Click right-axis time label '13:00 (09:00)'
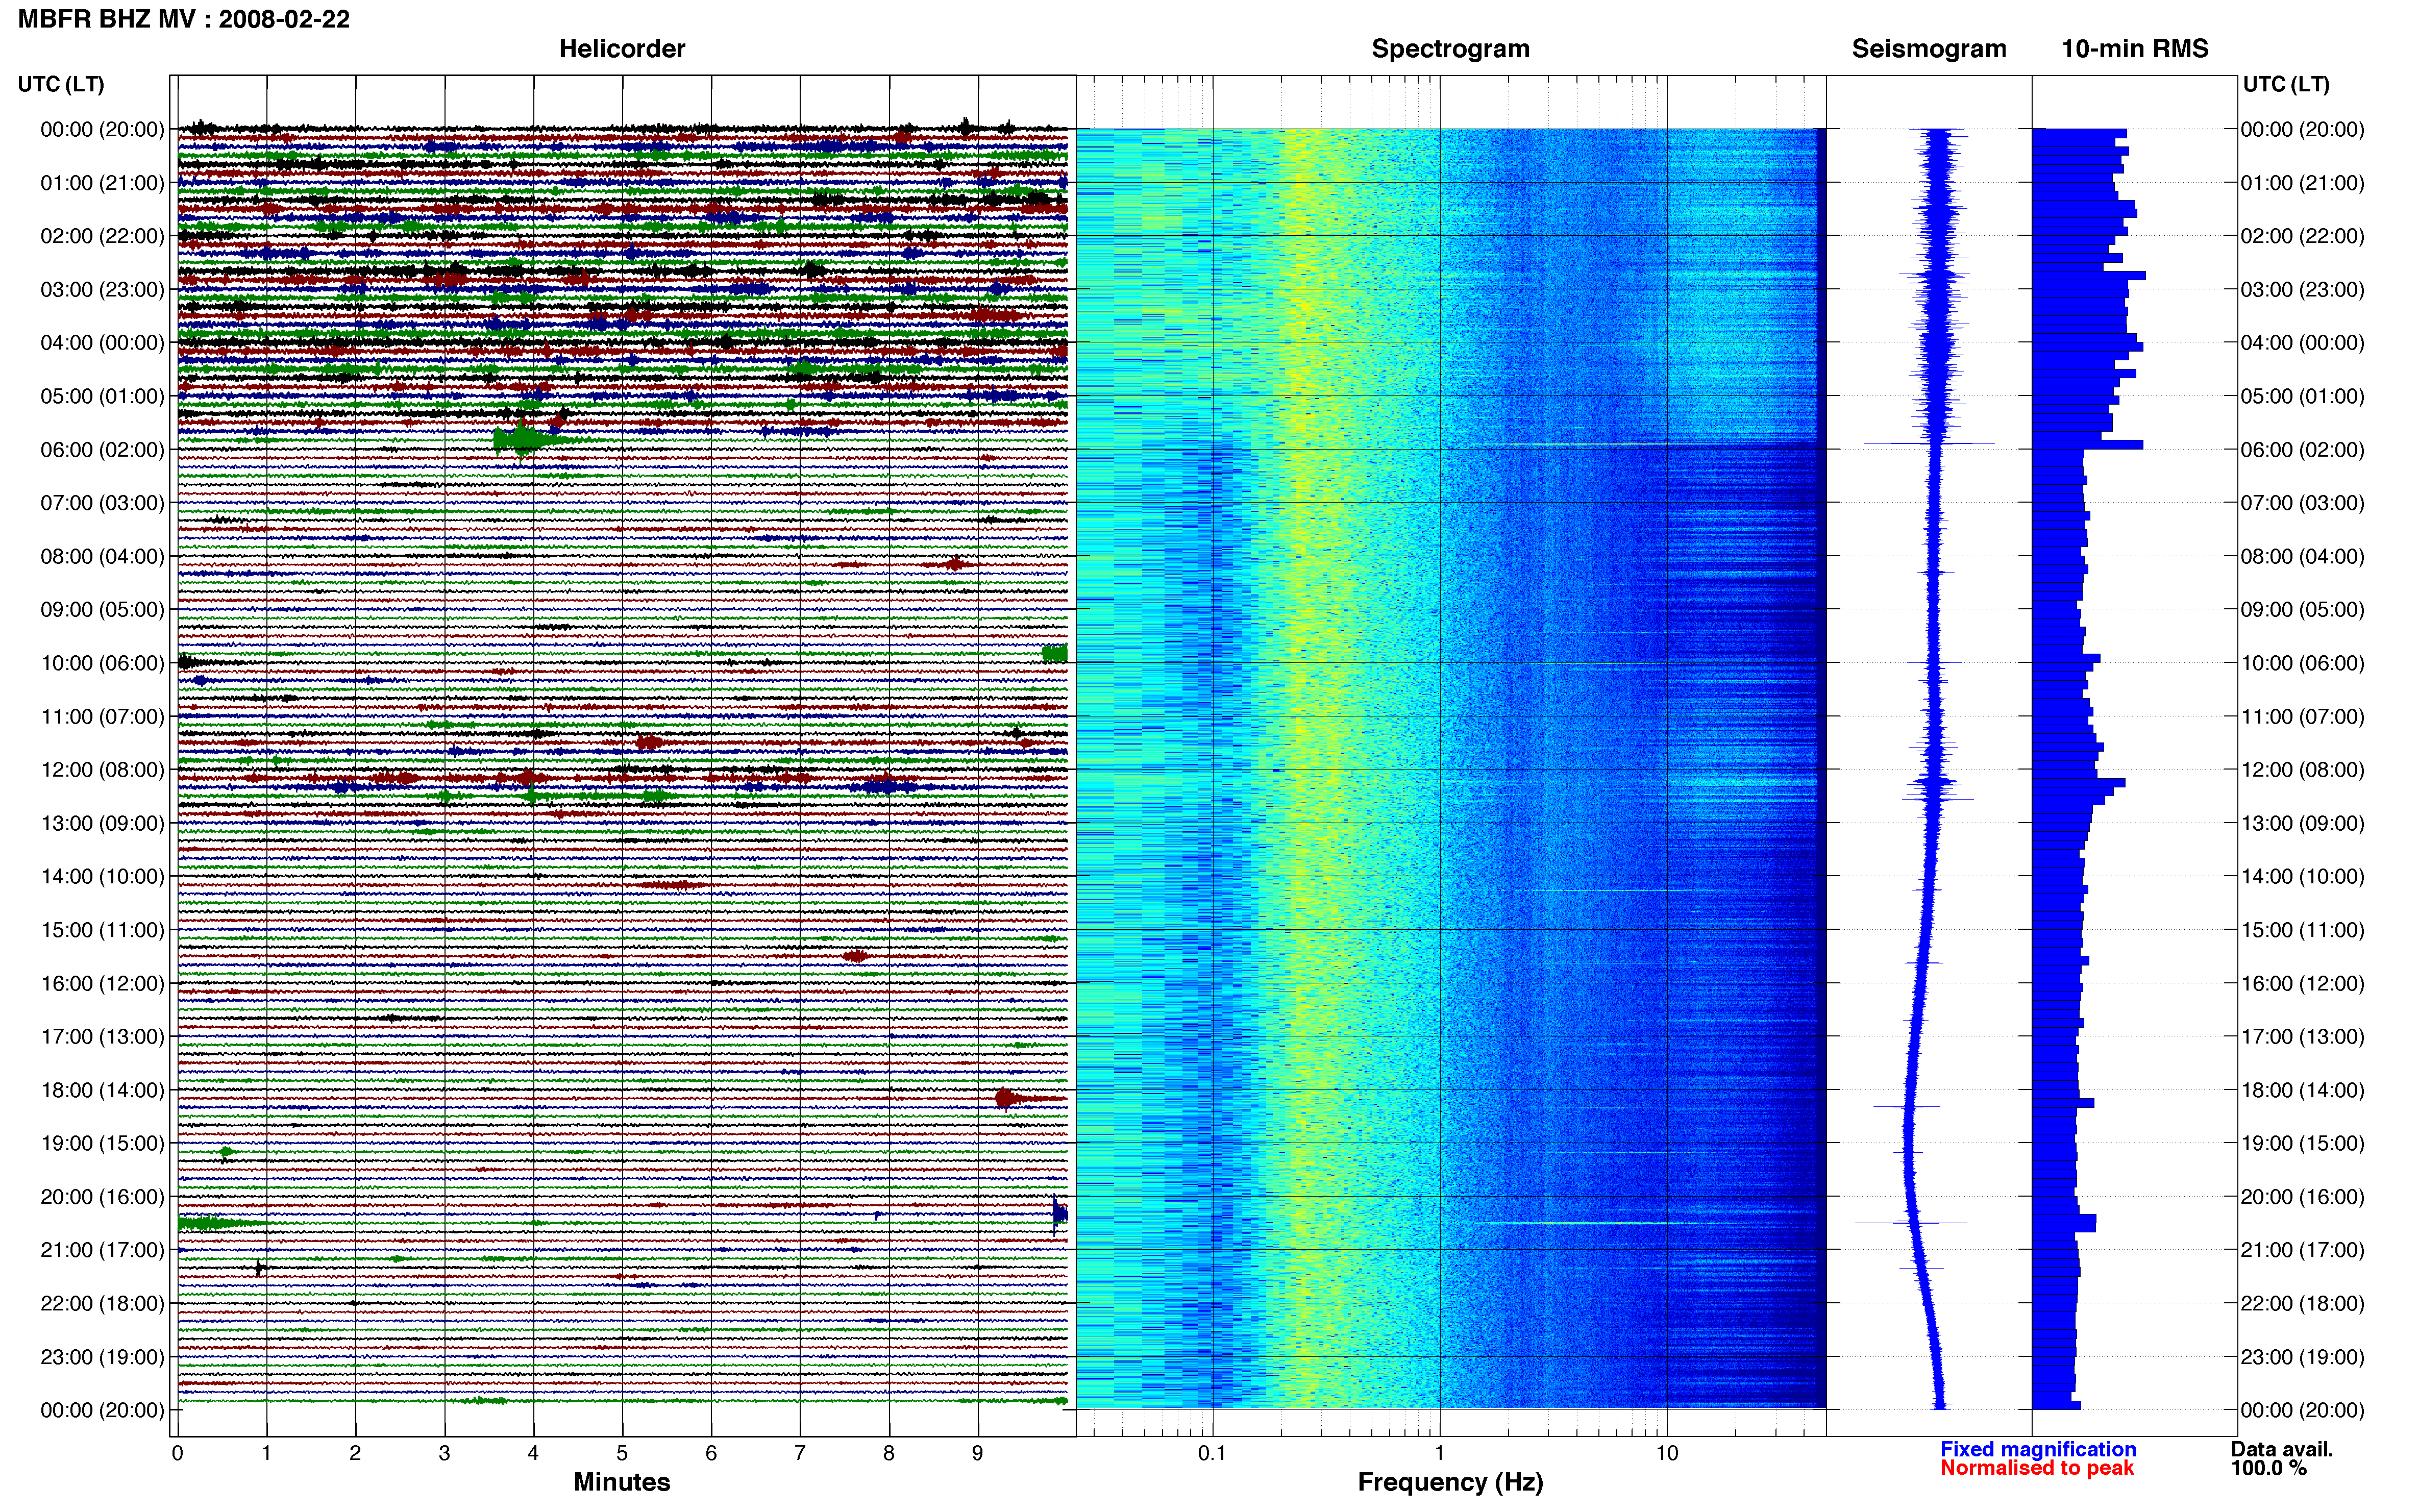Viewport: 2419px width, 1512px height. click(x=2302, y=823)
